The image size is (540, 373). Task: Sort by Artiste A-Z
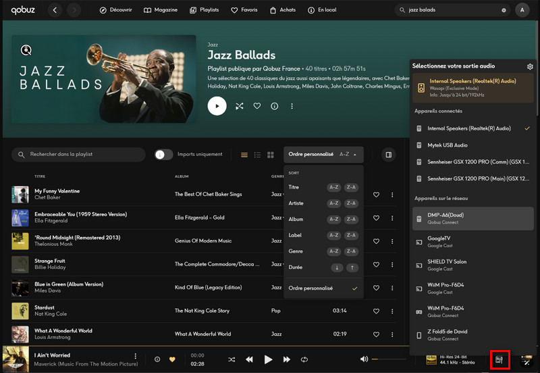(333, 203)
